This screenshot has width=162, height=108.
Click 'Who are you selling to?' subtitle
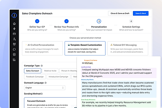point(37,30)
